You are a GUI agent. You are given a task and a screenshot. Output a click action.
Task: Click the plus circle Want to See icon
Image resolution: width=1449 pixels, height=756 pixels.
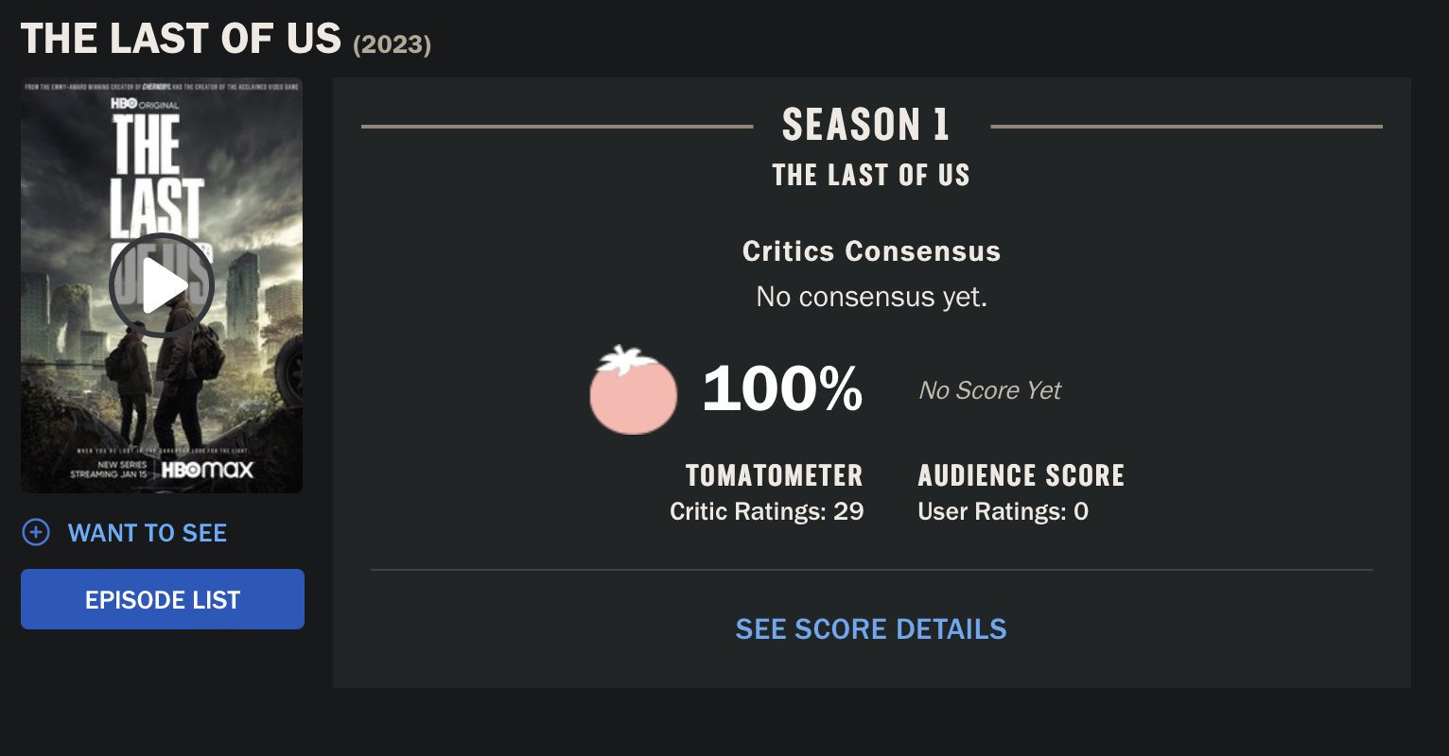coord(36,533)
